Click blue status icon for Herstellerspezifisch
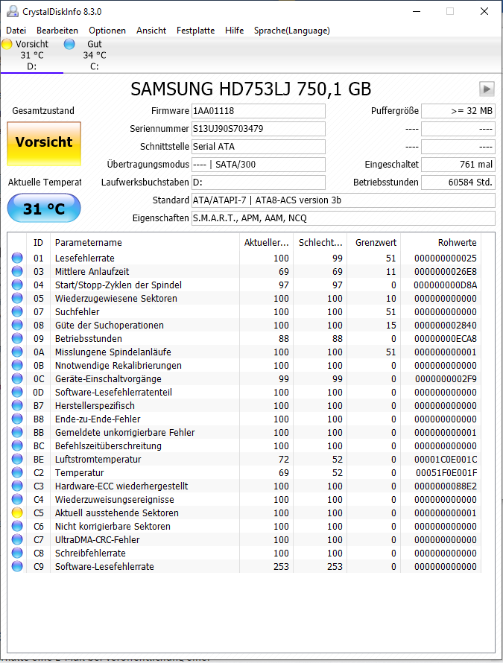503x663 pixels. (x=17, y=405)
